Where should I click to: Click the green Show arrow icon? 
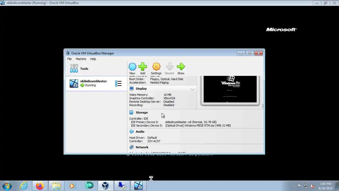coord(181,67)
